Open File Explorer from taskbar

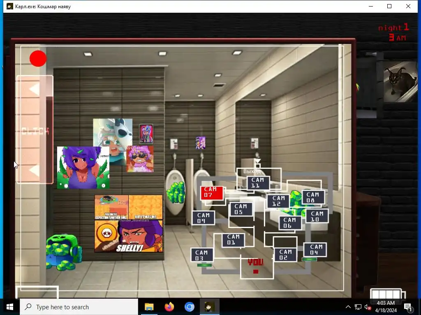pyautogui.click(x=149, y=307)
